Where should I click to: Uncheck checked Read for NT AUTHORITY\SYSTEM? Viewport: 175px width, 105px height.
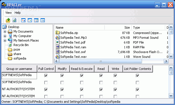(101, 90)
